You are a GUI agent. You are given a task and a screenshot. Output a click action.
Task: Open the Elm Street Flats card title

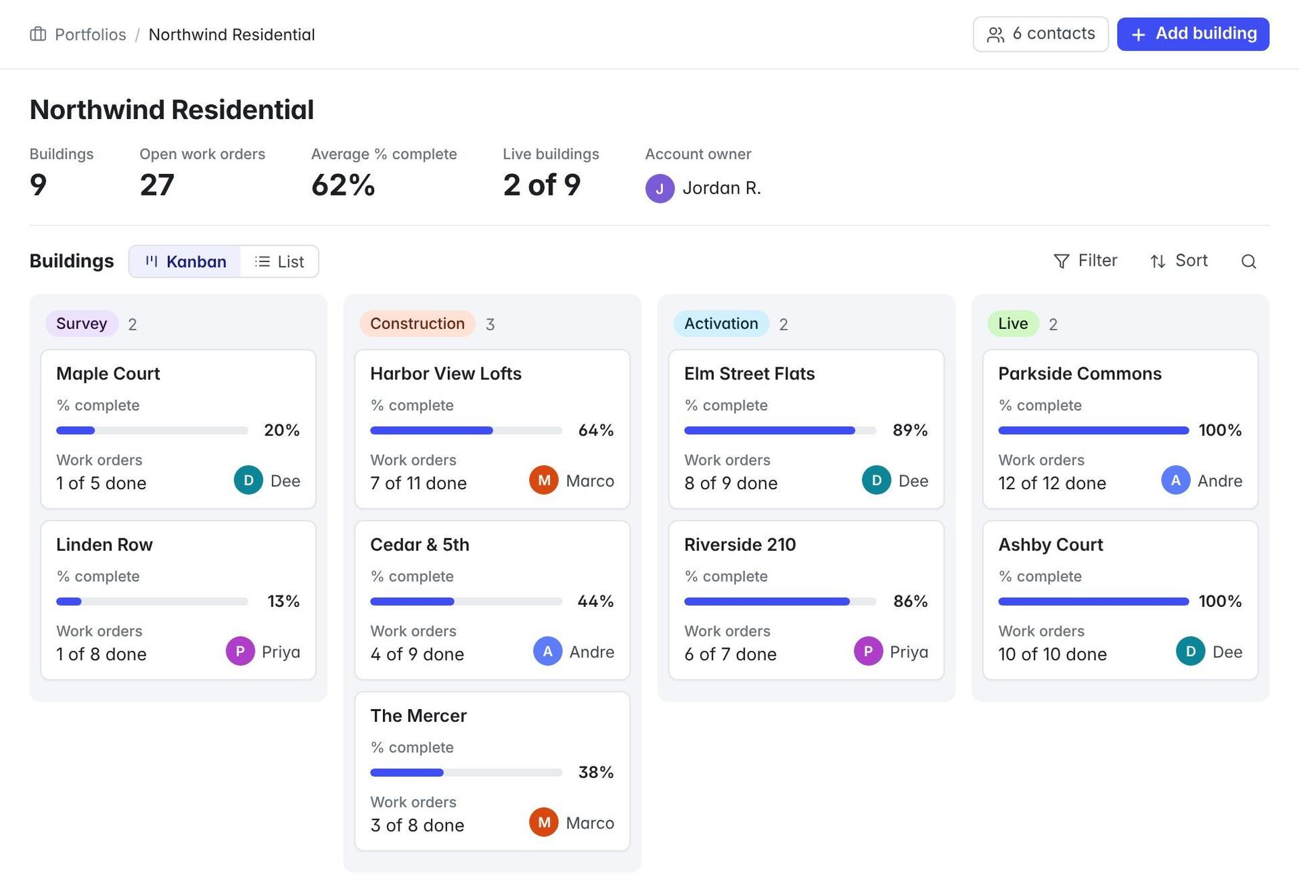[x=750, y=373]
